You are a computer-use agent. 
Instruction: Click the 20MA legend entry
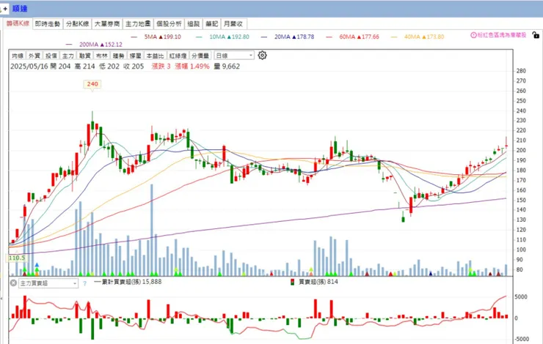(288, 37)
